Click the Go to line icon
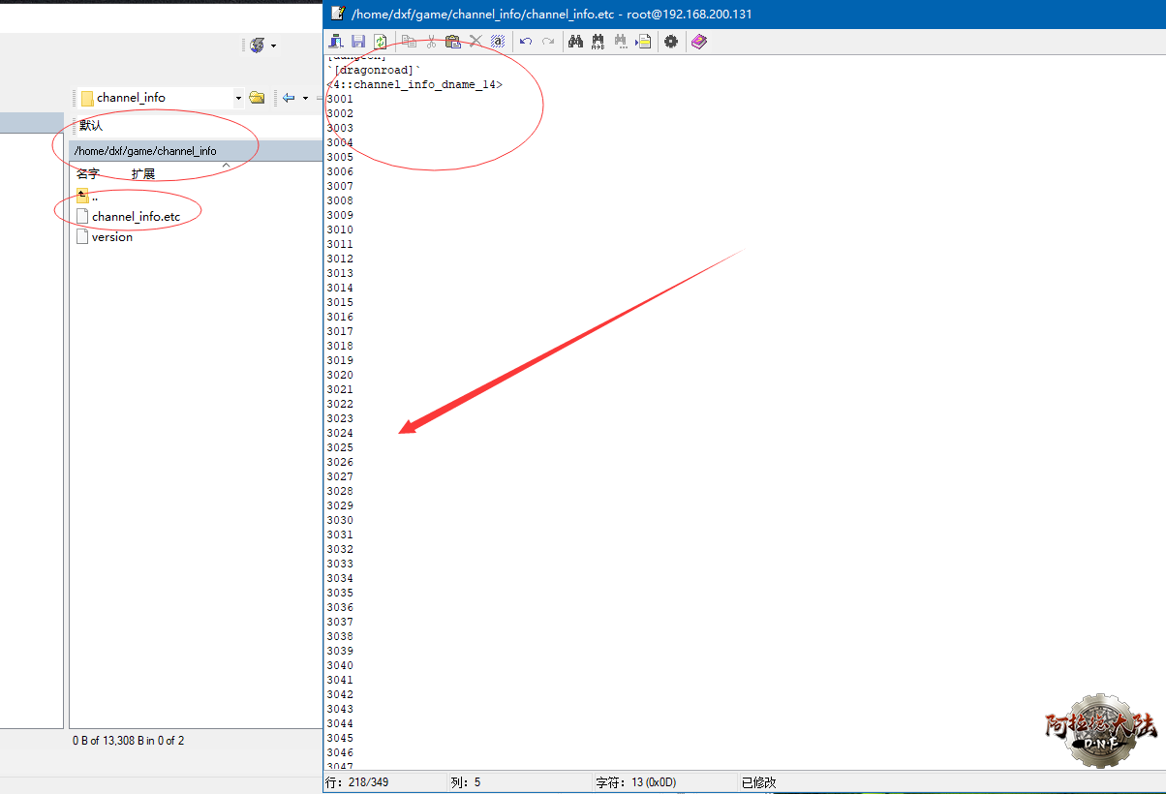The image size is (1166, 794). coord(643,42)
